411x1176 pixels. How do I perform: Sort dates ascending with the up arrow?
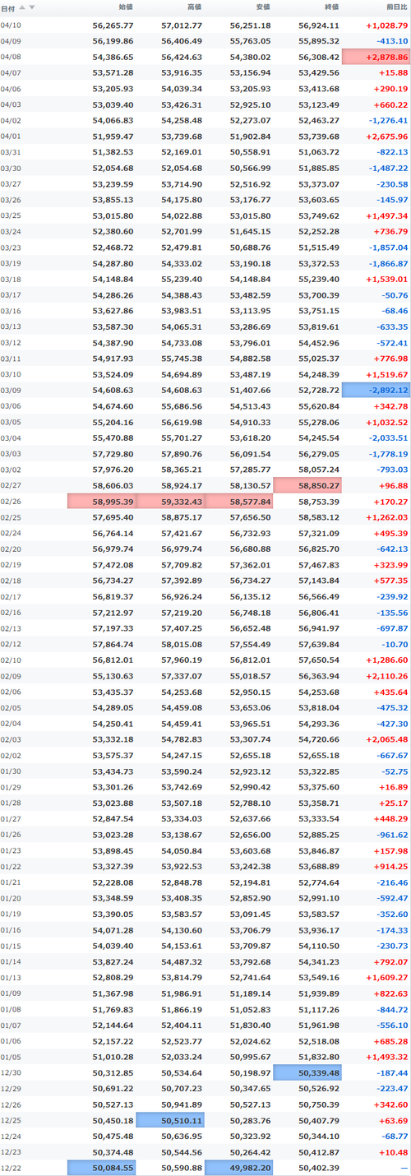pyautogui.click(x=22, y=7)
